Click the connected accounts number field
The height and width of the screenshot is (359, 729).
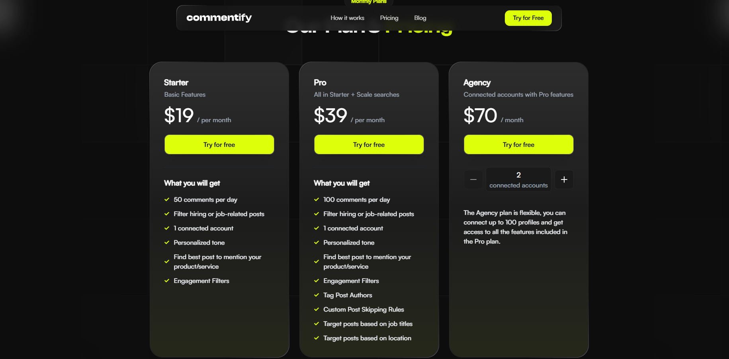coord(518,179)
